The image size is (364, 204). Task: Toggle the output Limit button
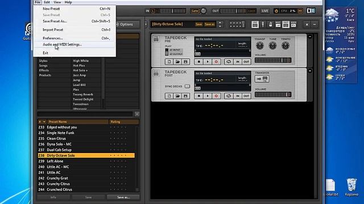(x=251, y=11)
